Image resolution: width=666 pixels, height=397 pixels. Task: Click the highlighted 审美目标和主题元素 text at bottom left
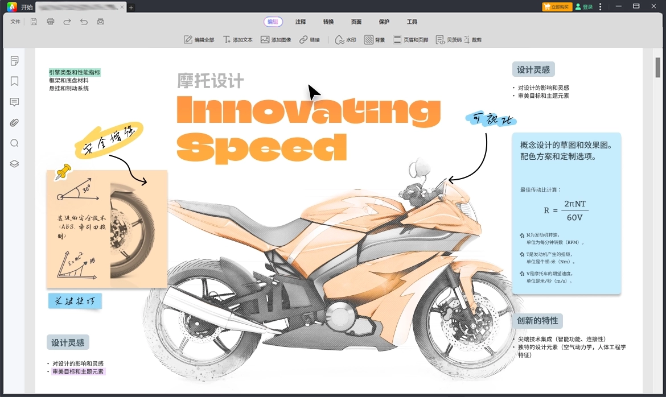78,371
